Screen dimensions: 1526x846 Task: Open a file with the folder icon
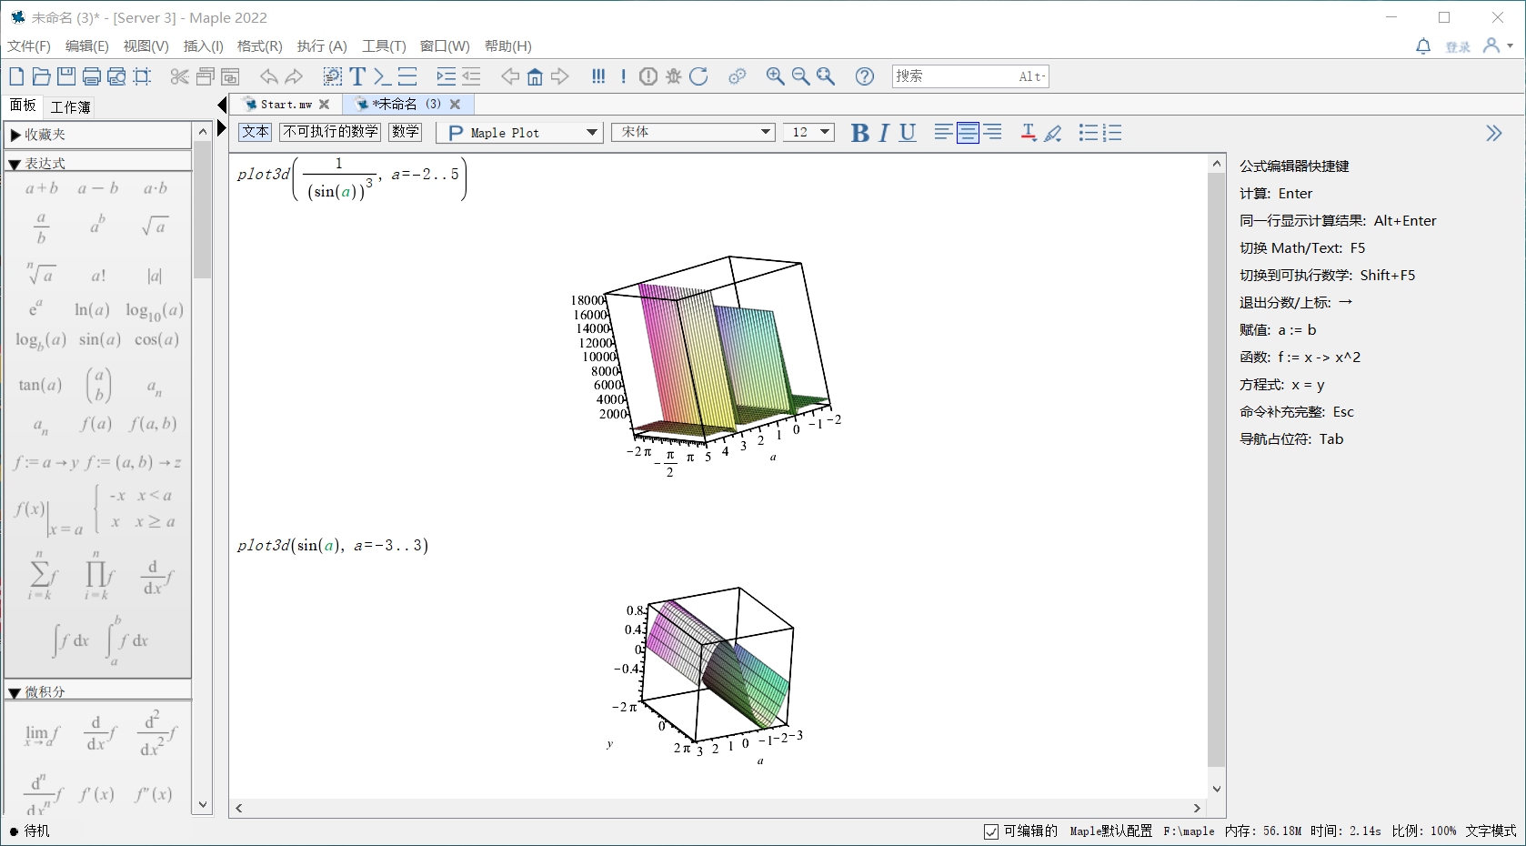tap(41, 76)
